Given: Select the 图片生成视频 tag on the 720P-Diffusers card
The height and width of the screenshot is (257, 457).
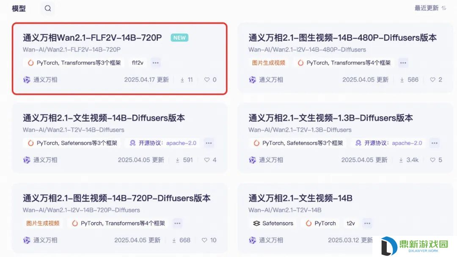Looking at the screenshot, I should (x=43, y=223).
